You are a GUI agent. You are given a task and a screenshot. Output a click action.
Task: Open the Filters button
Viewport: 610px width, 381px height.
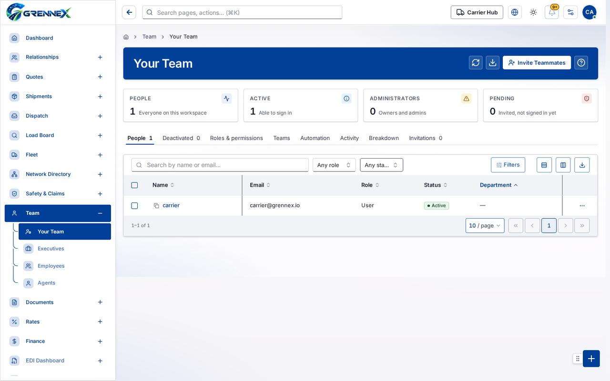coord(508,165)
